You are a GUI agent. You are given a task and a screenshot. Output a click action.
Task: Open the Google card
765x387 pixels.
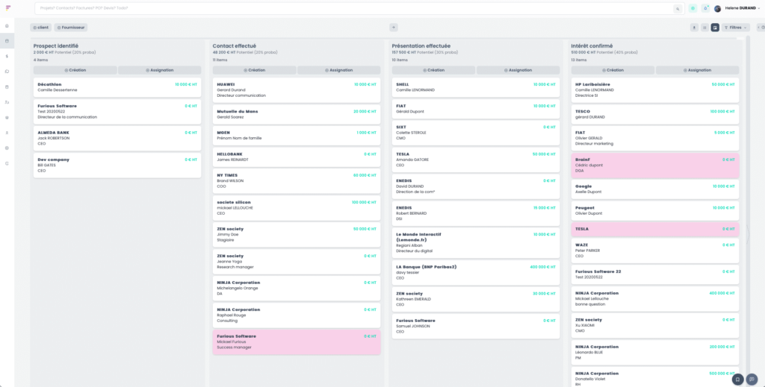pyautogui.click(x=655, y=189)
